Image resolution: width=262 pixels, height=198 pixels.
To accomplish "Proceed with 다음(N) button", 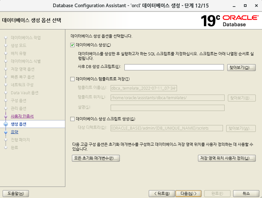I will tap(188, 193).
